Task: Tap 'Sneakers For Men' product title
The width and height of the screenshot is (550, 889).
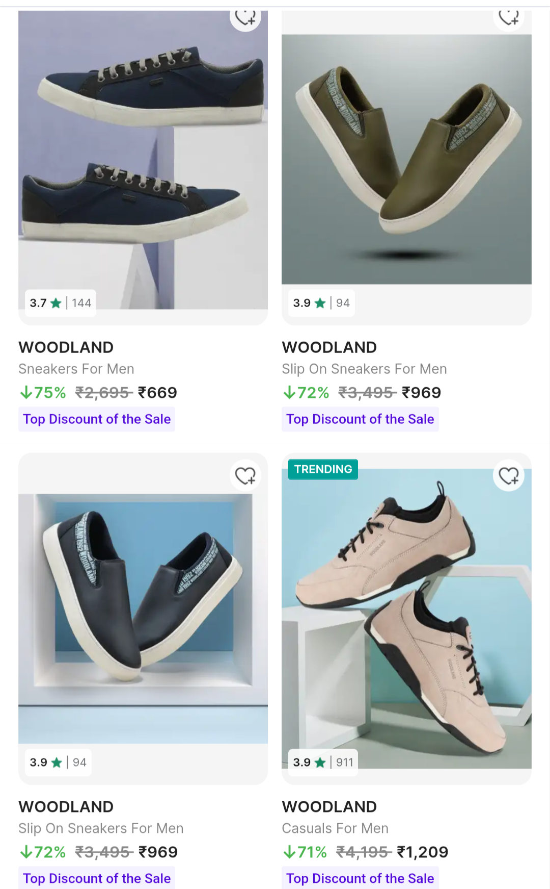Action: pos(76,369)
